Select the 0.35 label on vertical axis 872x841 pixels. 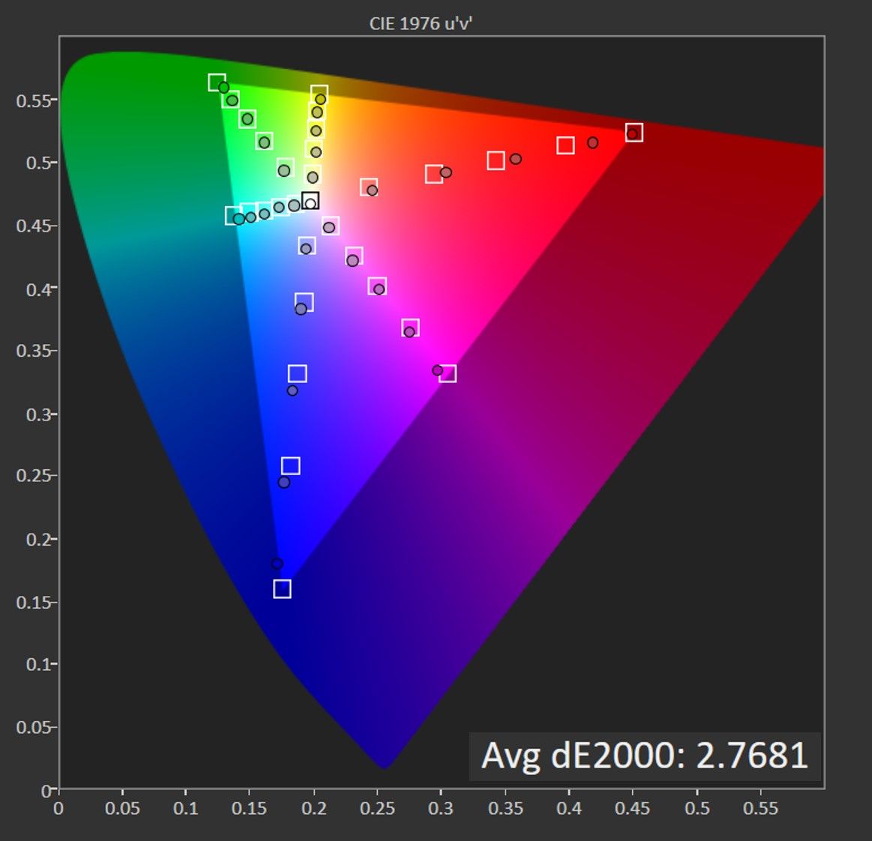point(35,351)
